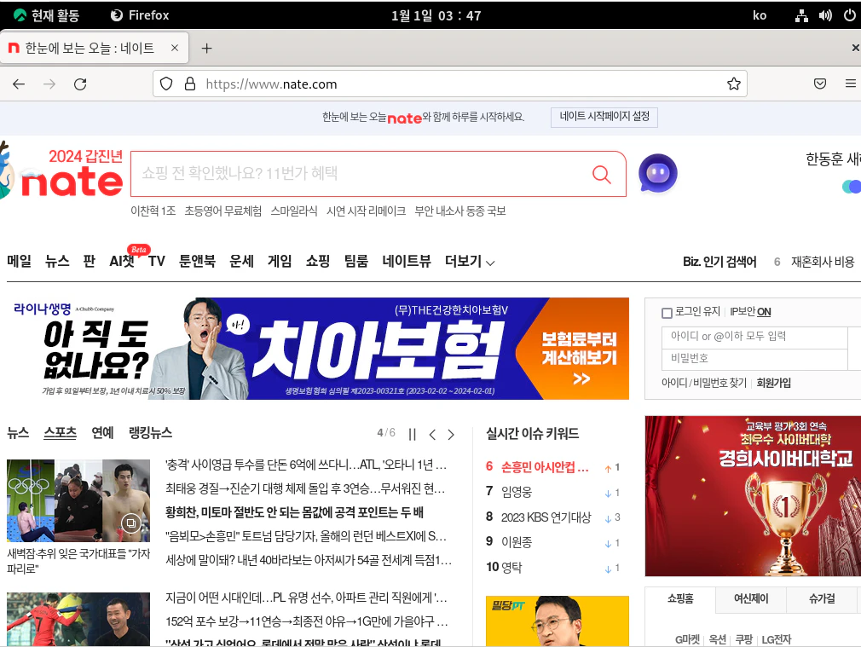Click the padlock site info icon
861x647 pixels.
tap(190, 84)
